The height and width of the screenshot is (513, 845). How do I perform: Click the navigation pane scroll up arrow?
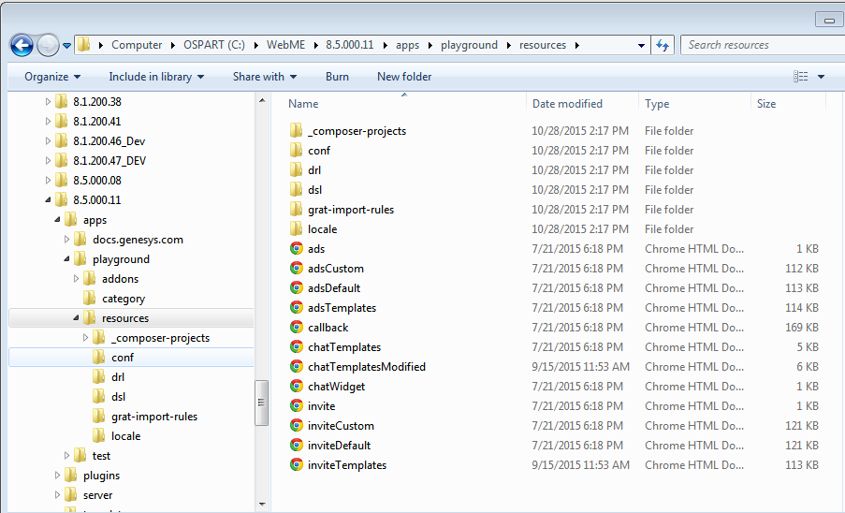tap(262, 100)
